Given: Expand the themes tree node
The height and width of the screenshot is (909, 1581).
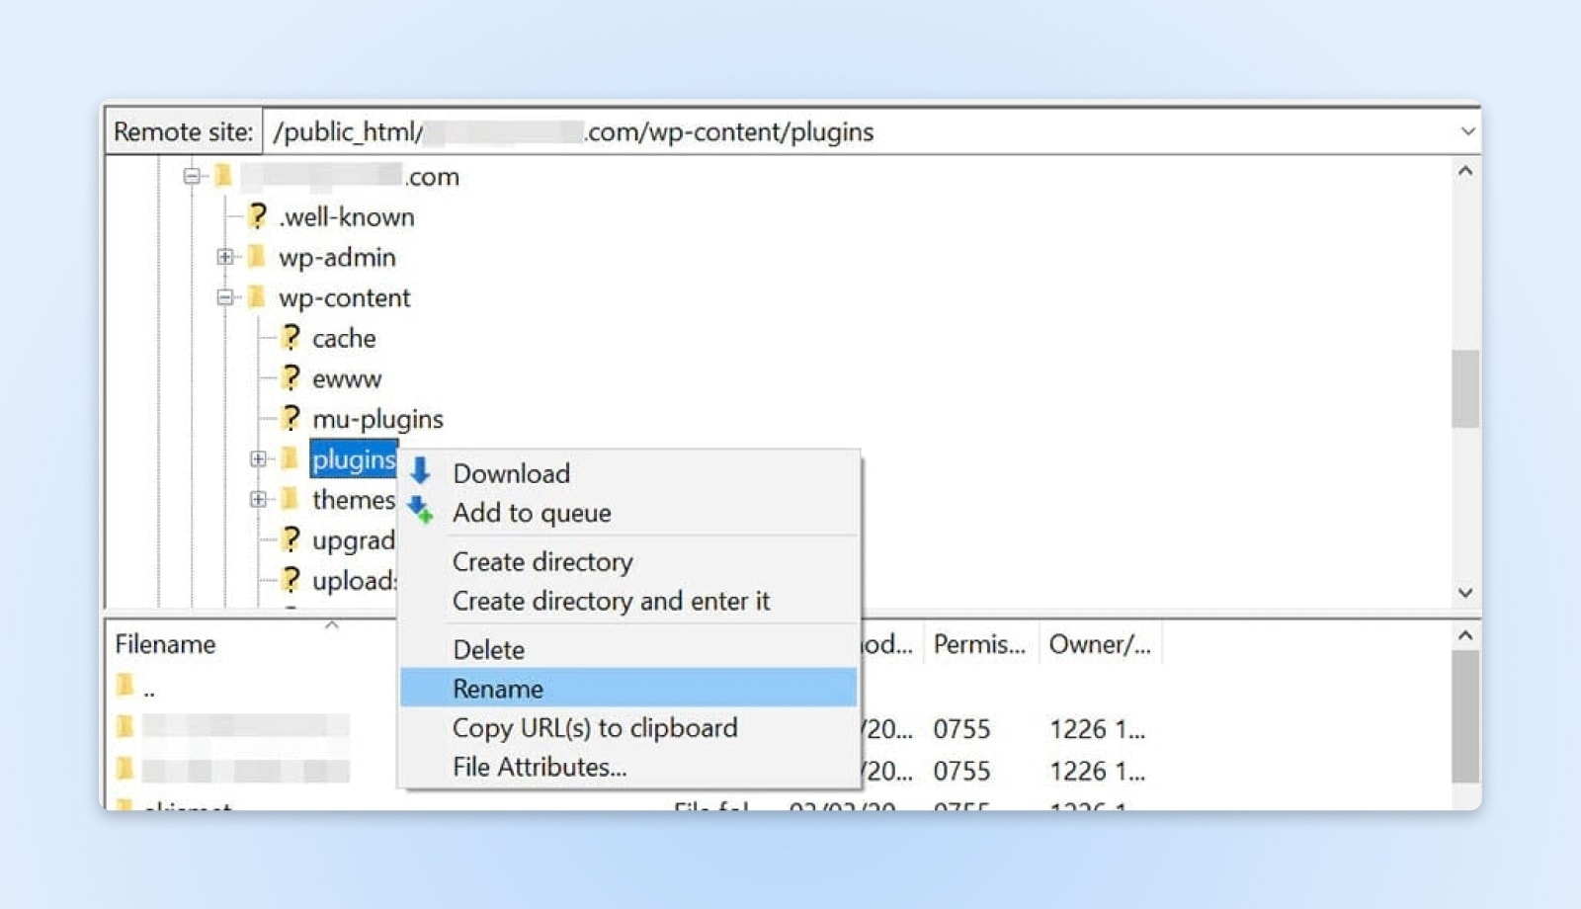Looking at the screenshot, I should [258, 499].
